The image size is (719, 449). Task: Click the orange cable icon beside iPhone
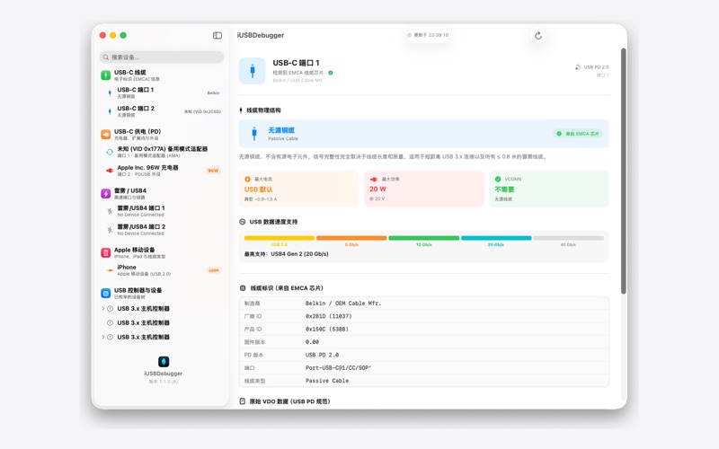[110, 270]
